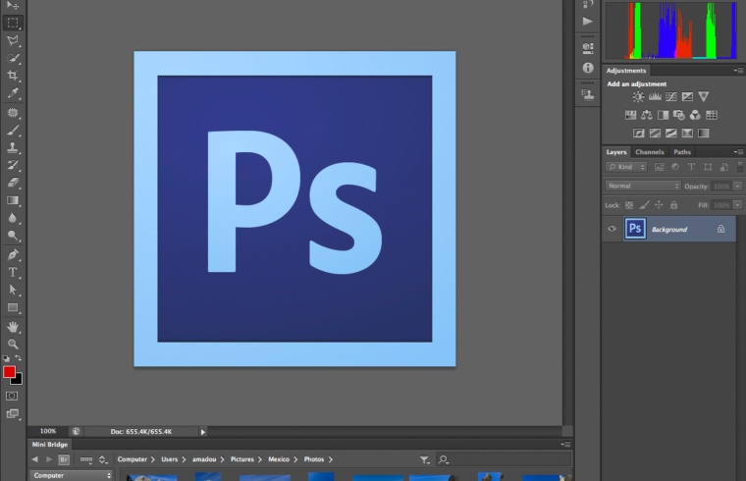
Task: Select the Horizontal Type tool
Action: tap(13, 272)
